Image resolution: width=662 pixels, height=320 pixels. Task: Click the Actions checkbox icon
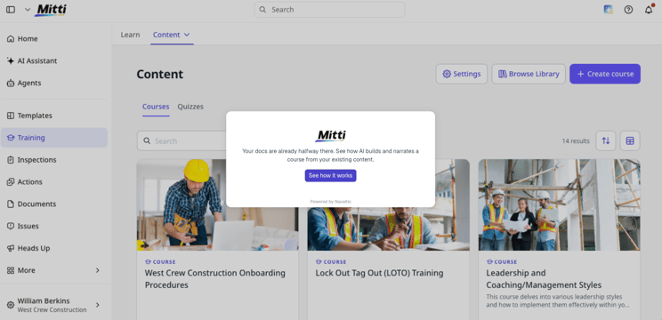[x=11, y=181]
